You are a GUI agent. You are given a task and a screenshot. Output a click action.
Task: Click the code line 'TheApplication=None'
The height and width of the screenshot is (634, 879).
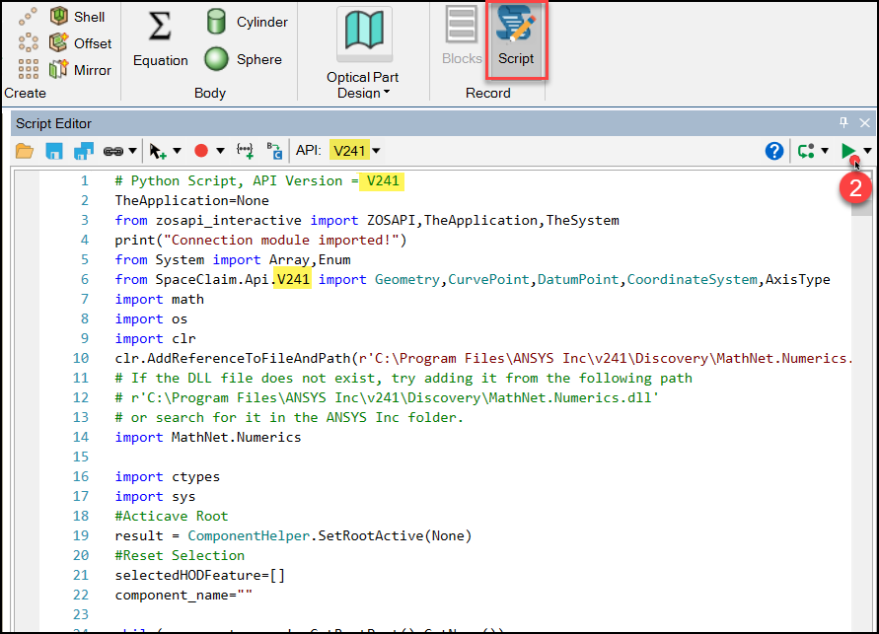point(191,200)
